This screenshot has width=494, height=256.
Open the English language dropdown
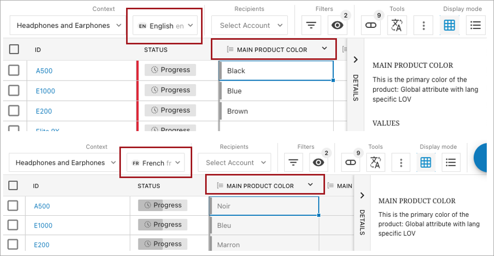tap(165, 26)
